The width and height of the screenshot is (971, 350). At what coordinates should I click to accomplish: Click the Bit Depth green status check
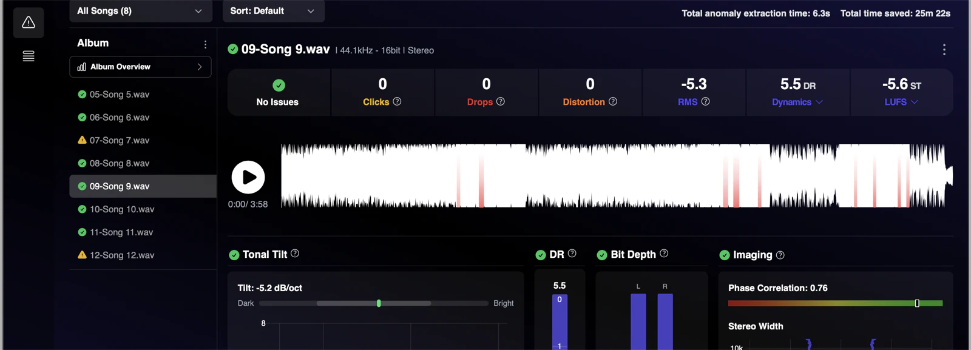[x=602, y=255]
